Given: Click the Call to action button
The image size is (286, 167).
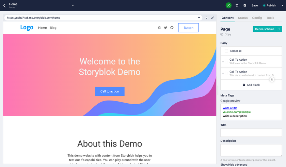Looking at the screenshot, I should pyautogui.click(x=110, y=91).
